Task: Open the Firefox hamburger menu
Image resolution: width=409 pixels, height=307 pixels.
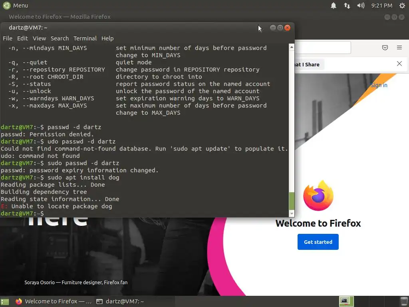Action: click(399, 48)
